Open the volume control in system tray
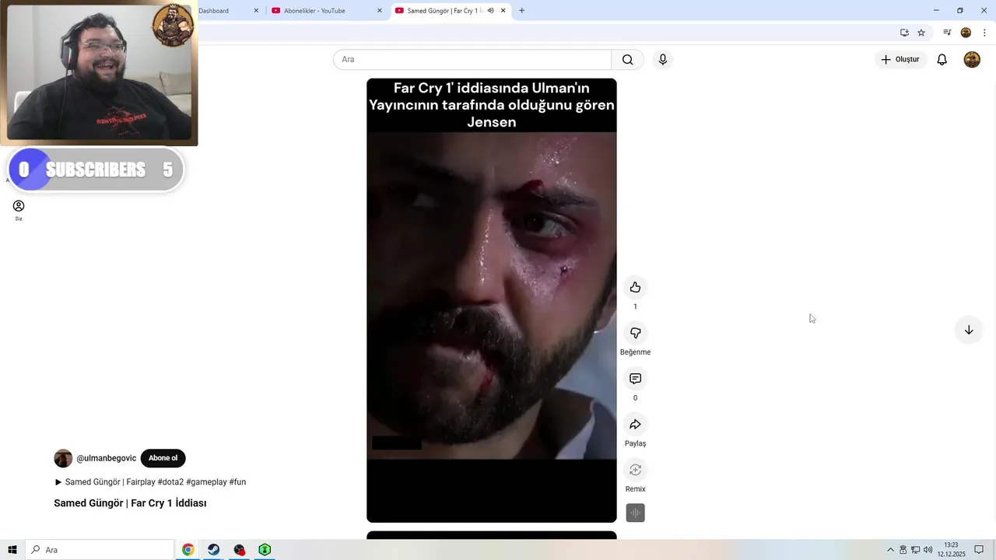This screenshot has width=996, height=560. pyautogui.click(x=928, y=550)
